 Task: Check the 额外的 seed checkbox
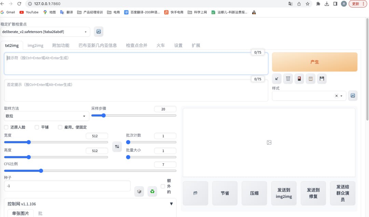[x=163, y=186]
